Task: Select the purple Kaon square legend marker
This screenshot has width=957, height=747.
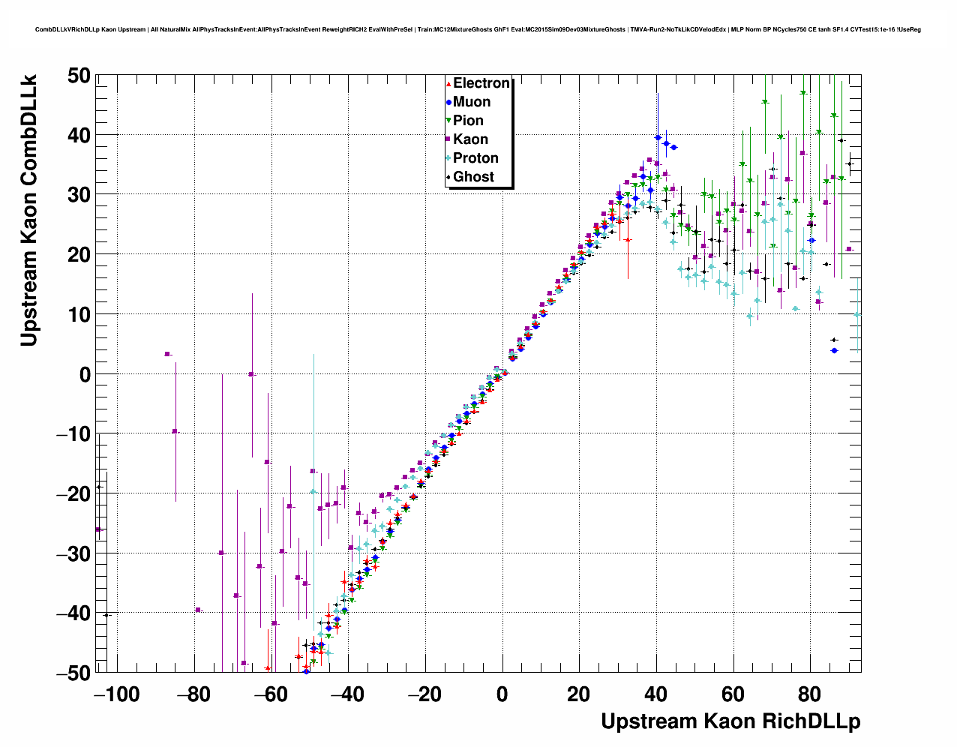Action: click(448, 140)
